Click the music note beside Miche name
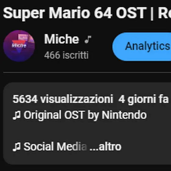Image resolution: width=171 pixels, height=171 pixels. (88, 39)
